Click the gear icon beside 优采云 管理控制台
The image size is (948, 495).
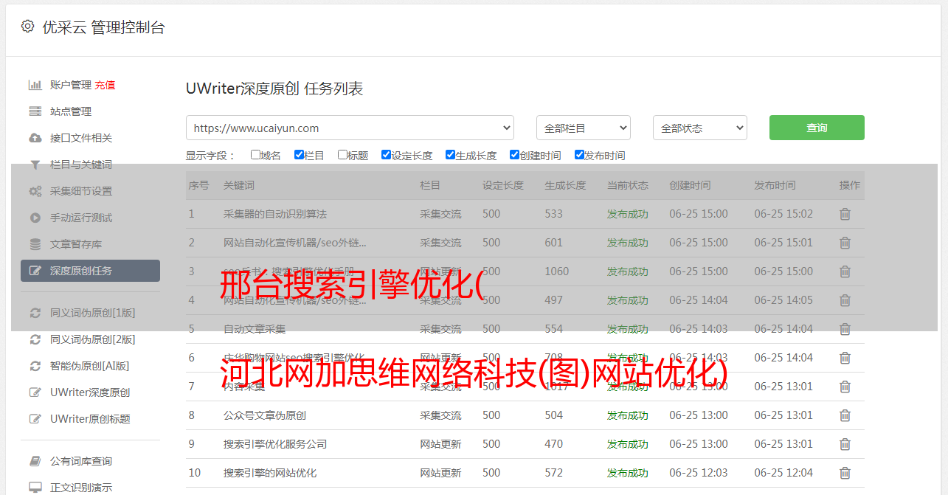click(27, 27)
